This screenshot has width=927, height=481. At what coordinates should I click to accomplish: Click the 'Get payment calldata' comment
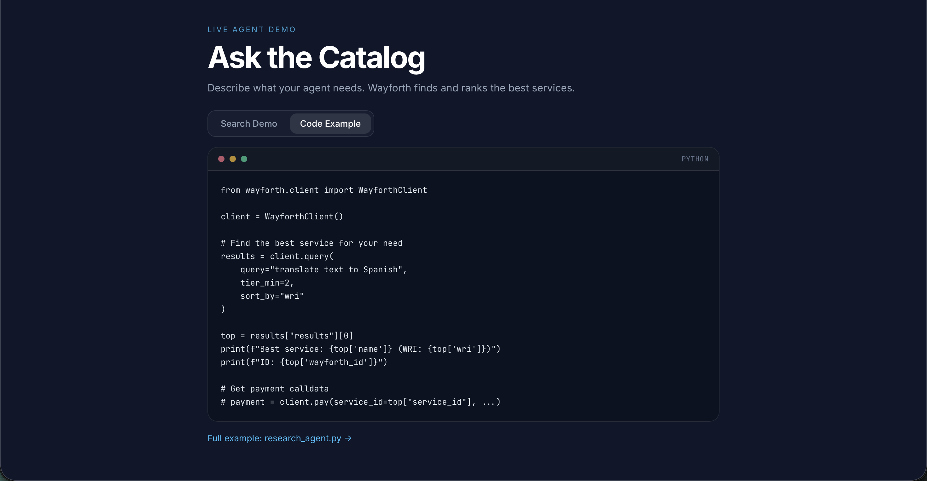click(x=275, y=389)
